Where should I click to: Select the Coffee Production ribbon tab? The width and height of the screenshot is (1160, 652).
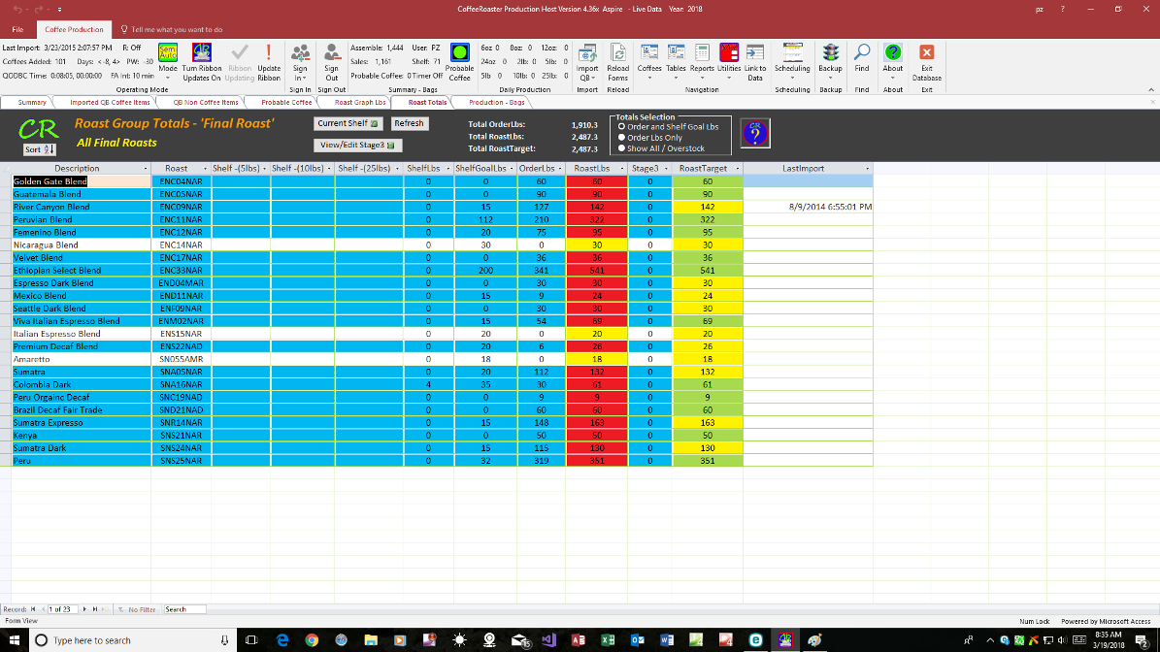tap(74, 29)
